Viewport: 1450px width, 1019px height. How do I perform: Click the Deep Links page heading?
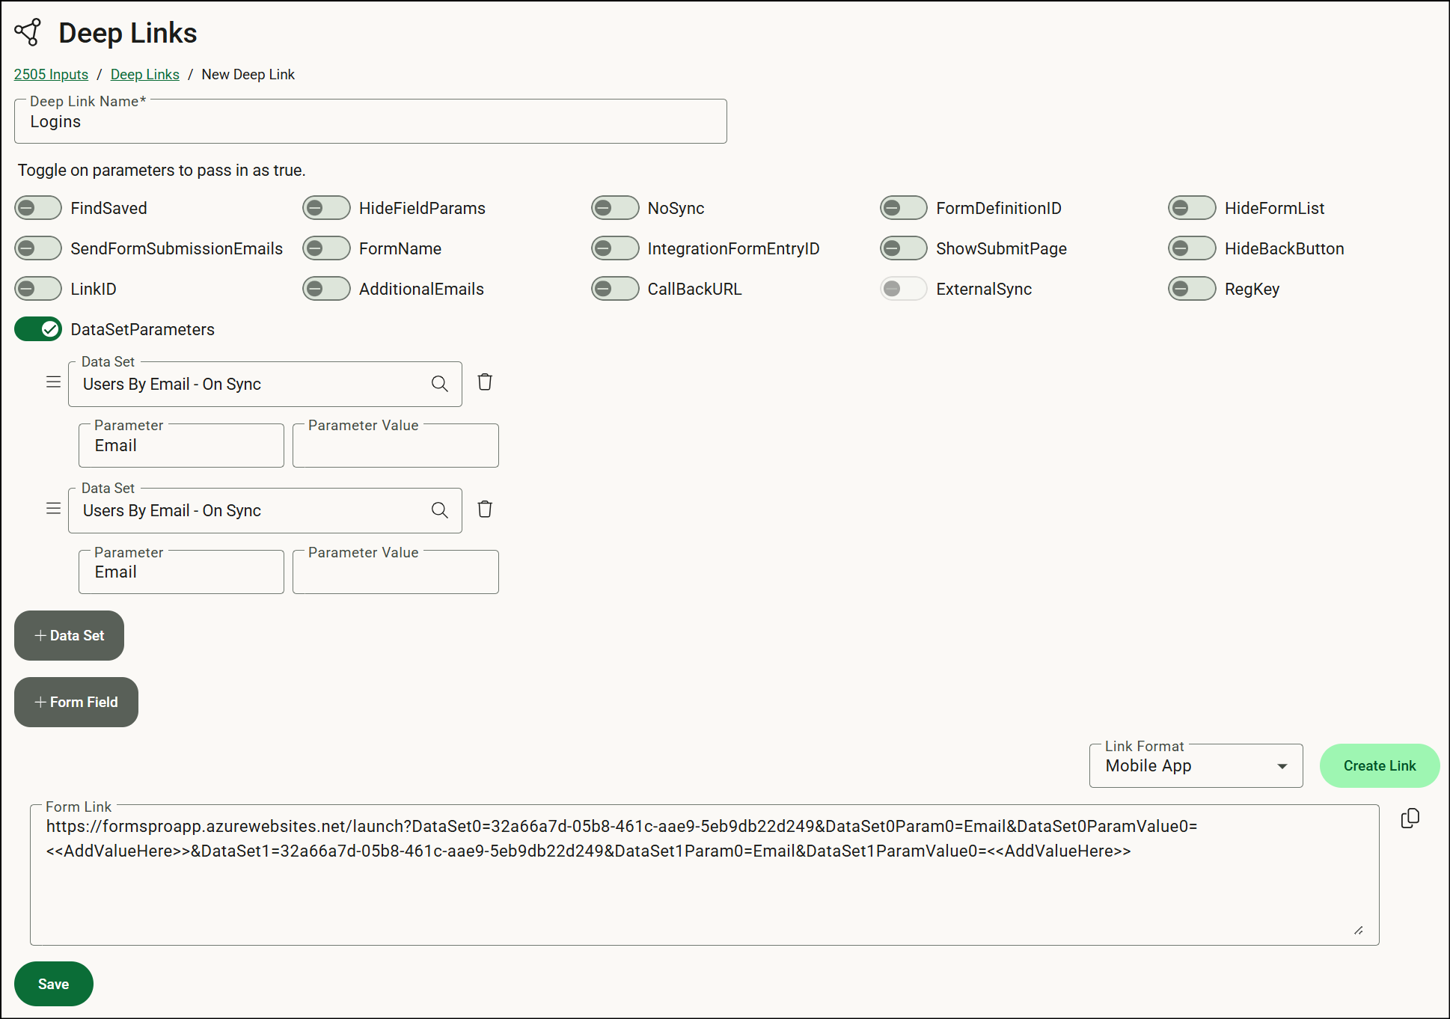(x=128, y=33)
